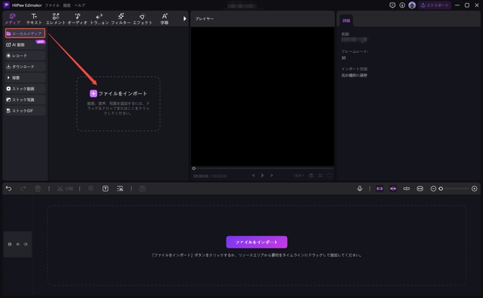Click the plus import icon in media area
The width and height of the screenshot is (483, 298).
(x=93, y=93)
